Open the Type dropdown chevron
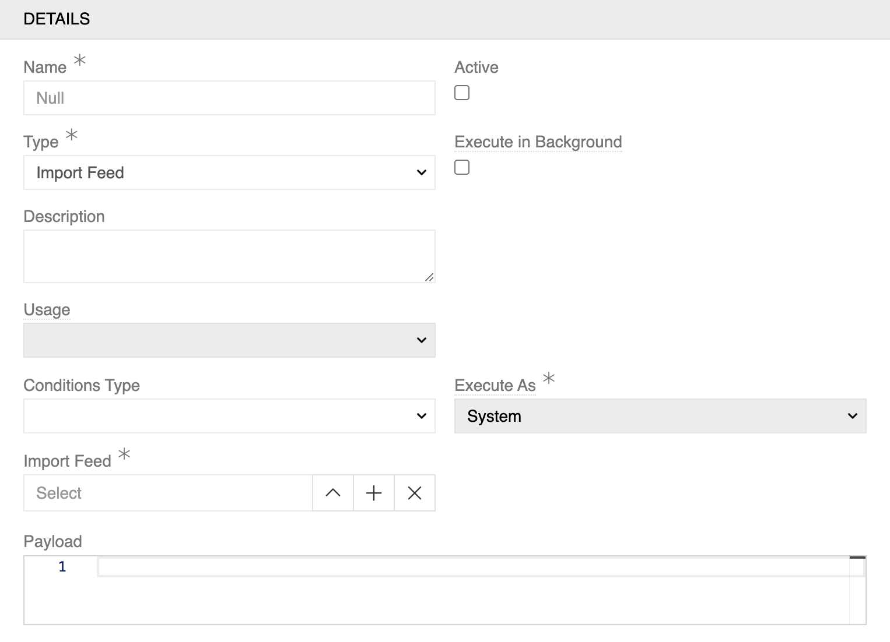This screenshot has width=890, height=642. 421,172
